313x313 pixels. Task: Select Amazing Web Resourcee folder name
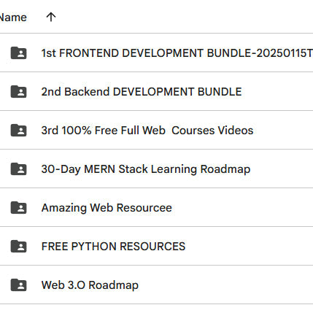[x=107, y=208]
